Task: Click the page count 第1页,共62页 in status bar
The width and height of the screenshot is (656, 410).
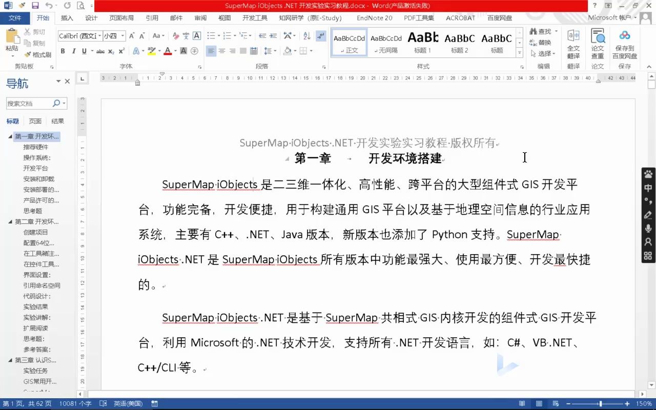Action: pyautogui.click(x=27, y=404)
